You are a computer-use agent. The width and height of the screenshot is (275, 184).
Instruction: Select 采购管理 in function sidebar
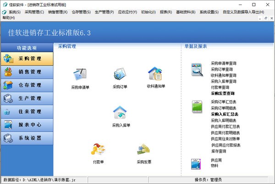click(x=27, y=59)
